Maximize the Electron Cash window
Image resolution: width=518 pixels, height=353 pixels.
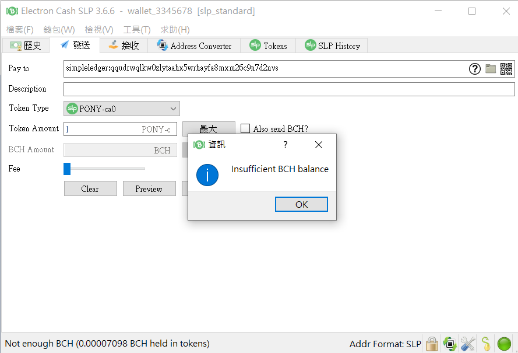pyautogui.click(x=472, y=11)
